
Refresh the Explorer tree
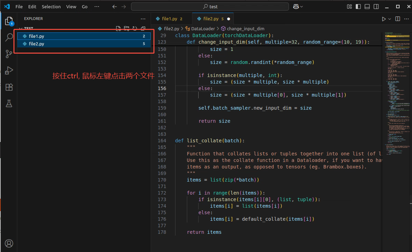[135, 29]
